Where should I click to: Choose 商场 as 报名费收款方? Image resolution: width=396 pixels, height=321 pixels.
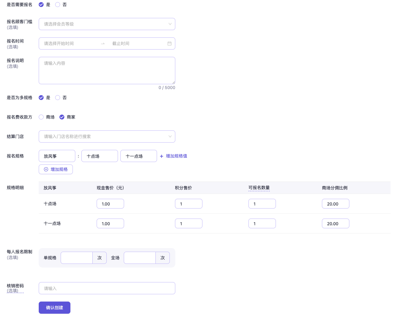[41, 117]
